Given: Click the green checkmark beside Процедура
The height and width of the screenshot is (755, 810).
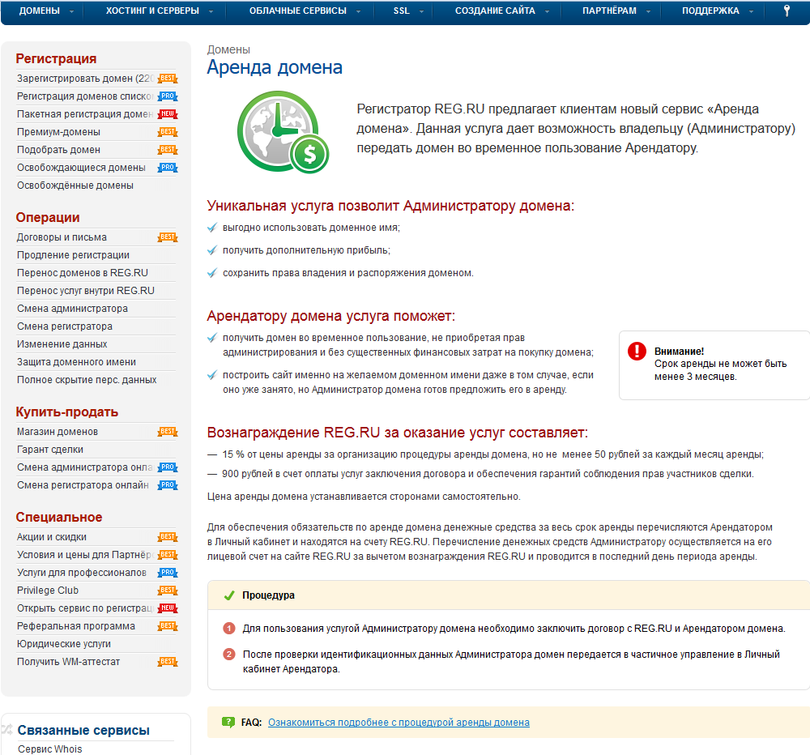Looking at the screenshot, I should click(229, 596).
